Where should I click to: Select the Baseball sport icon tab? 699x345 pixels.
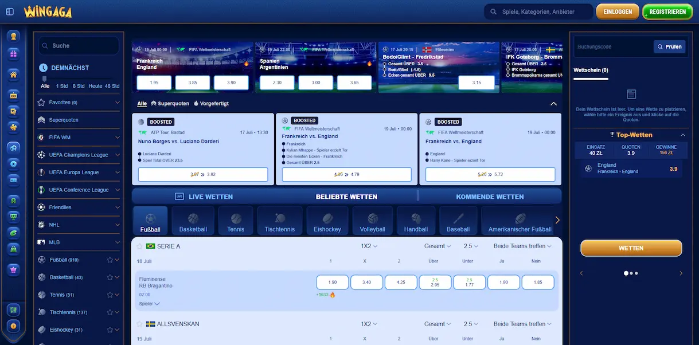458,221
